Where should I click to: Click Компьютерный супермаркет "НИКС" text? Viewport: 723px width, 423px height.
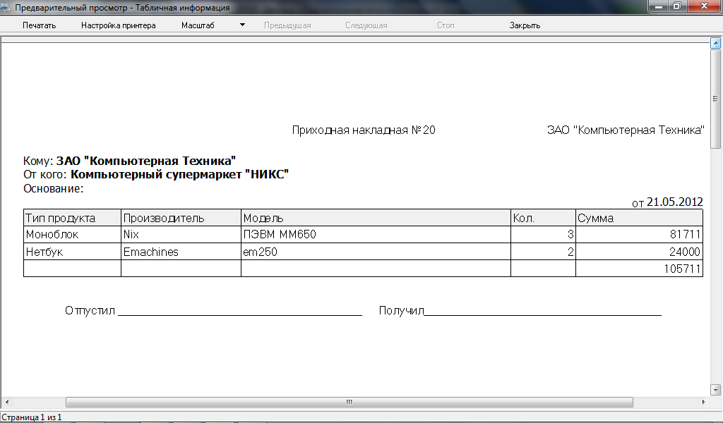pyautogui.click(x=179, y=174)
